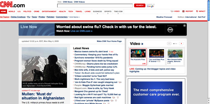The width and height of the screenshot is (210, 104).
Task: Open the Pirates hot topic
Action: tap(42, 17)
